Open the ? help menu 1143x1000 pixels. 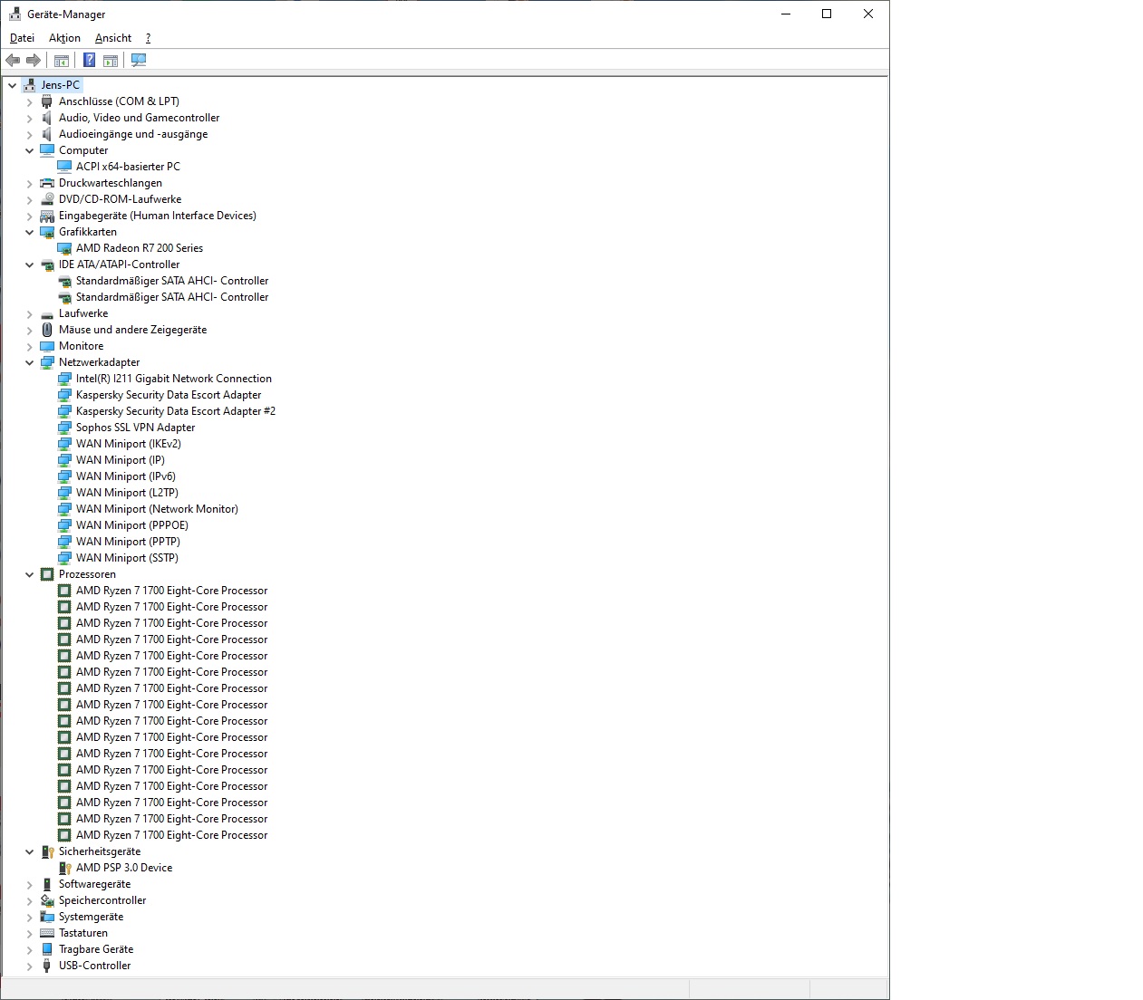(x=148, y=38)
